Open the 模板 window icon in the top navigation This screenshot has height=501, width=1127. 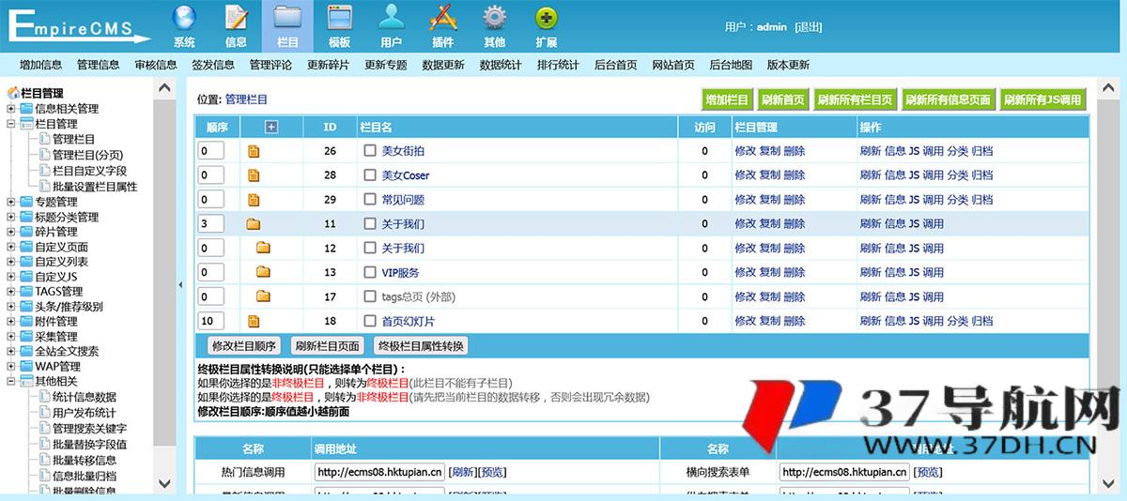tap(339, 18)
